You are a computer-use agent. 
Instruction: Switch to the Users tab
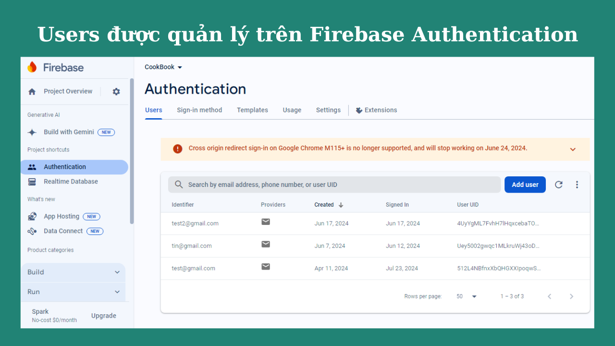(x=154, y=110)
